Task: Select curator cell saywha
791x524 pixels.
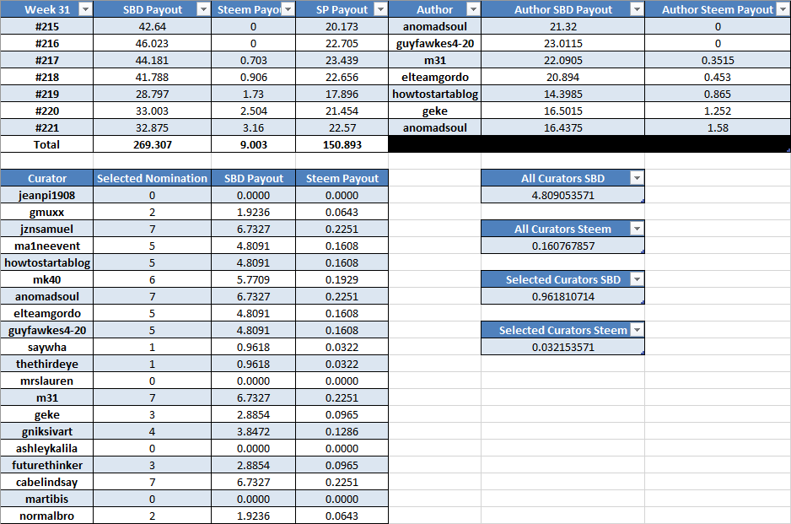Action: [47, 348]
